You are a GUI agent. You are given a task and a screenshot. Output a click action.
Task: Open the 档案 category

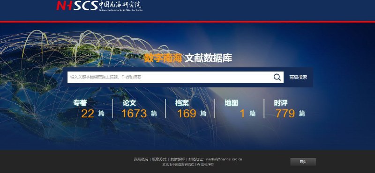click(x=182, y=103)
